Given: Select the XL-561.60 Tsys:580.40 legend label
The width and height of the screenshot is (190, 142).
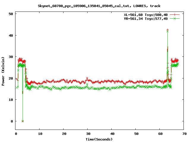Looking at the screenshot, I should [146, 15].
